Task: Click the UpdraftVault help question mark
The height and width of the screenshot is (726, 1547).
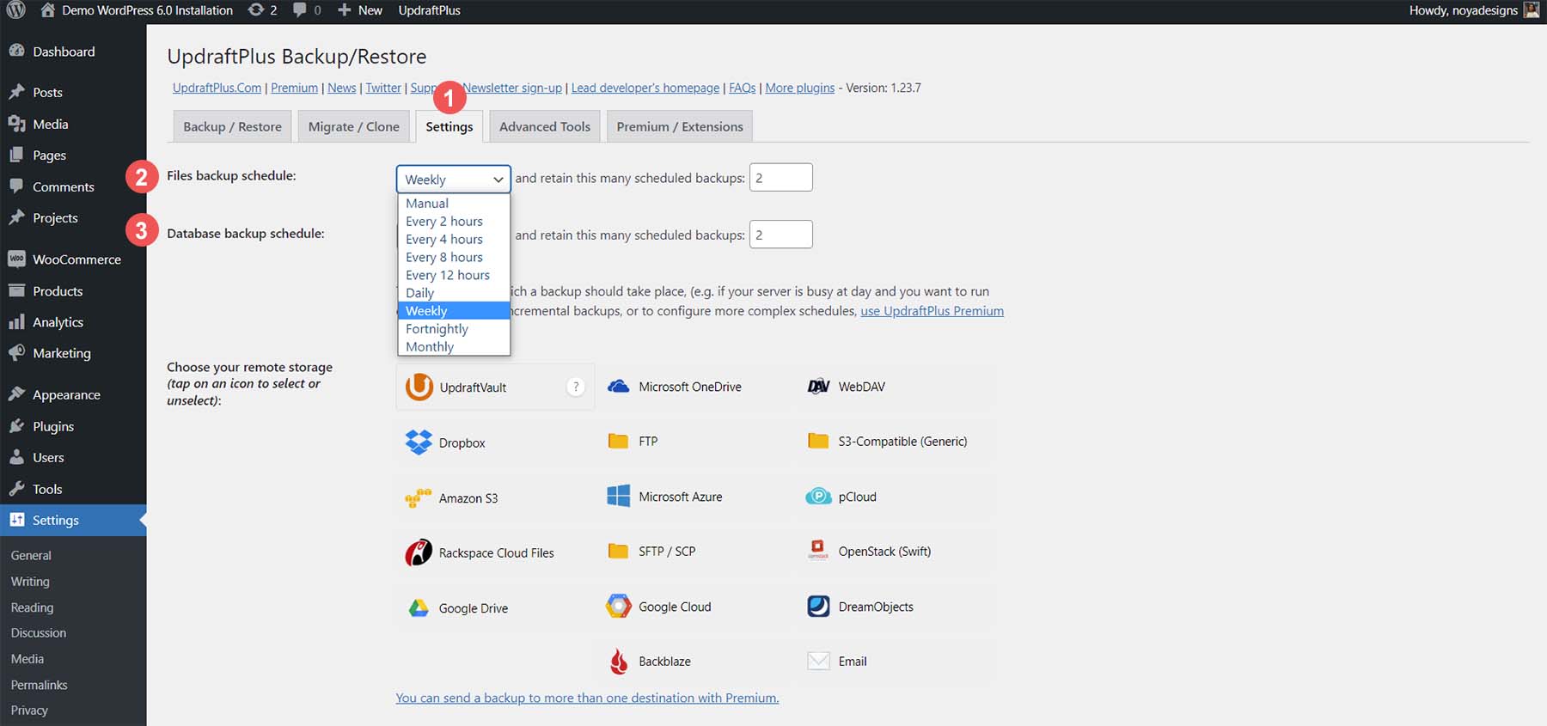Action: pos(576,387)
